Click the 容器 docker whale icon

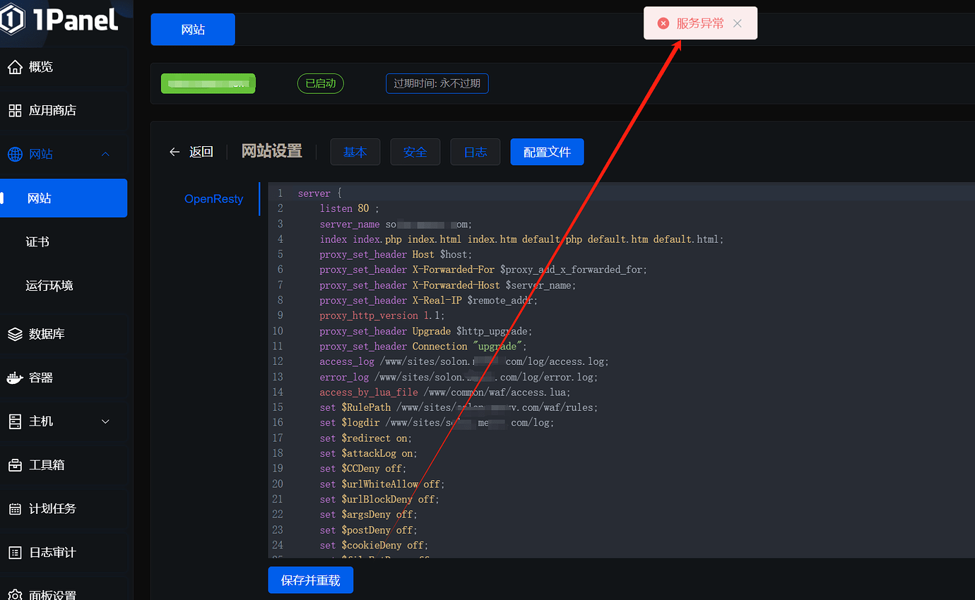15,378
